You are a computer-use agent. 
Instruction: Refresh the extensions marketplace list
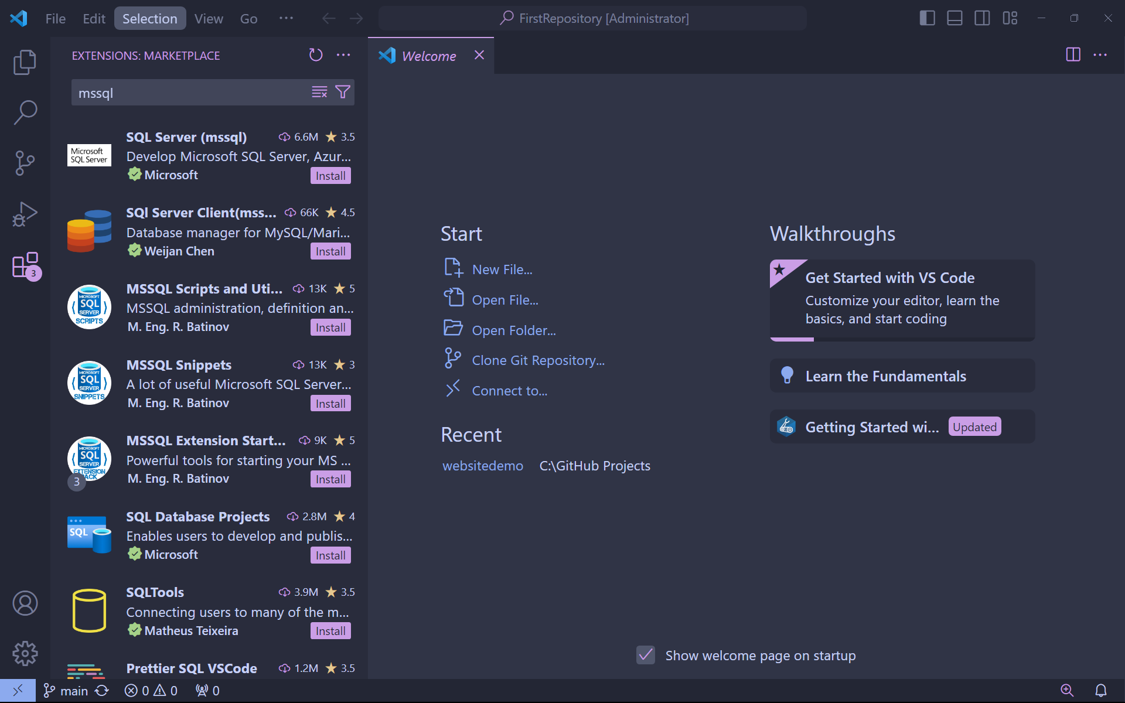pos(315,55)
